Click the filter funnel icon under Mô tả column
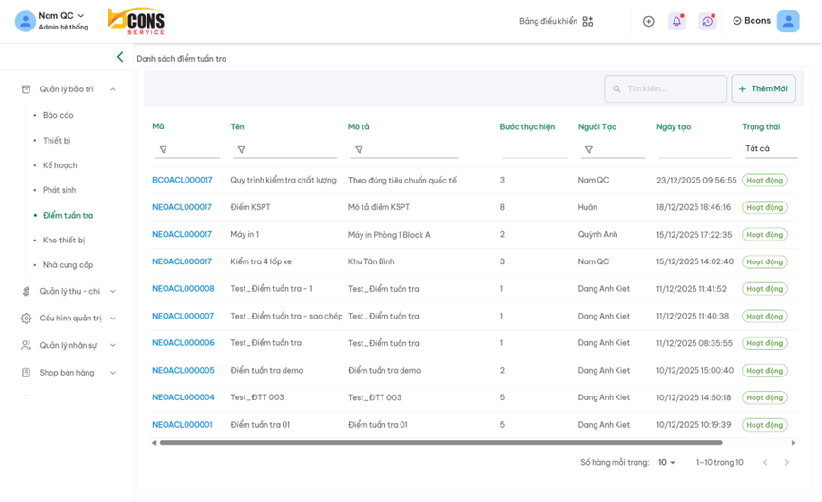822x502 pixels. click(359, 150)
